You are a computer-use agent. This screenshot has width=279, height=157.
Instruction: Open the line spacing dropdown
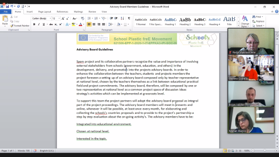tap(111, 24)
